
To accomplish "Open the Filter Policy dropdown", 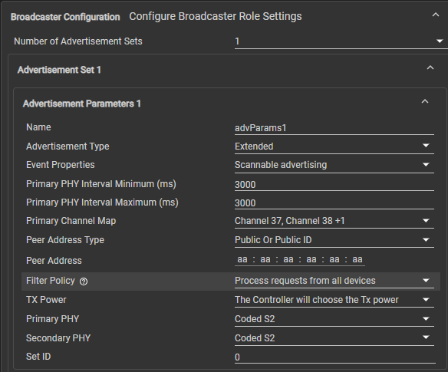I will 334,281.
